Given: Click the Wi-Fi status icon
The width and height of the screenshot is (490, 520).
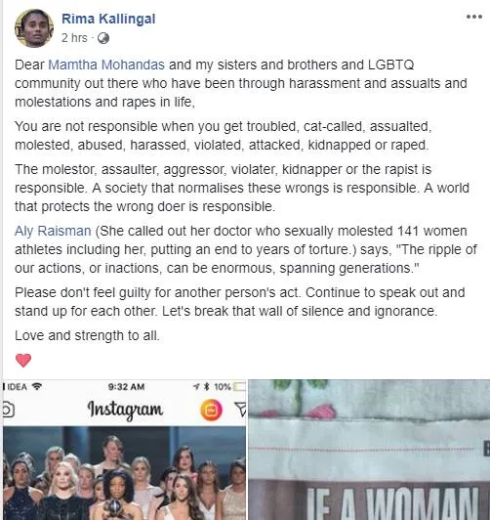Looking at the screenshot, I should [x=37, y=386].
